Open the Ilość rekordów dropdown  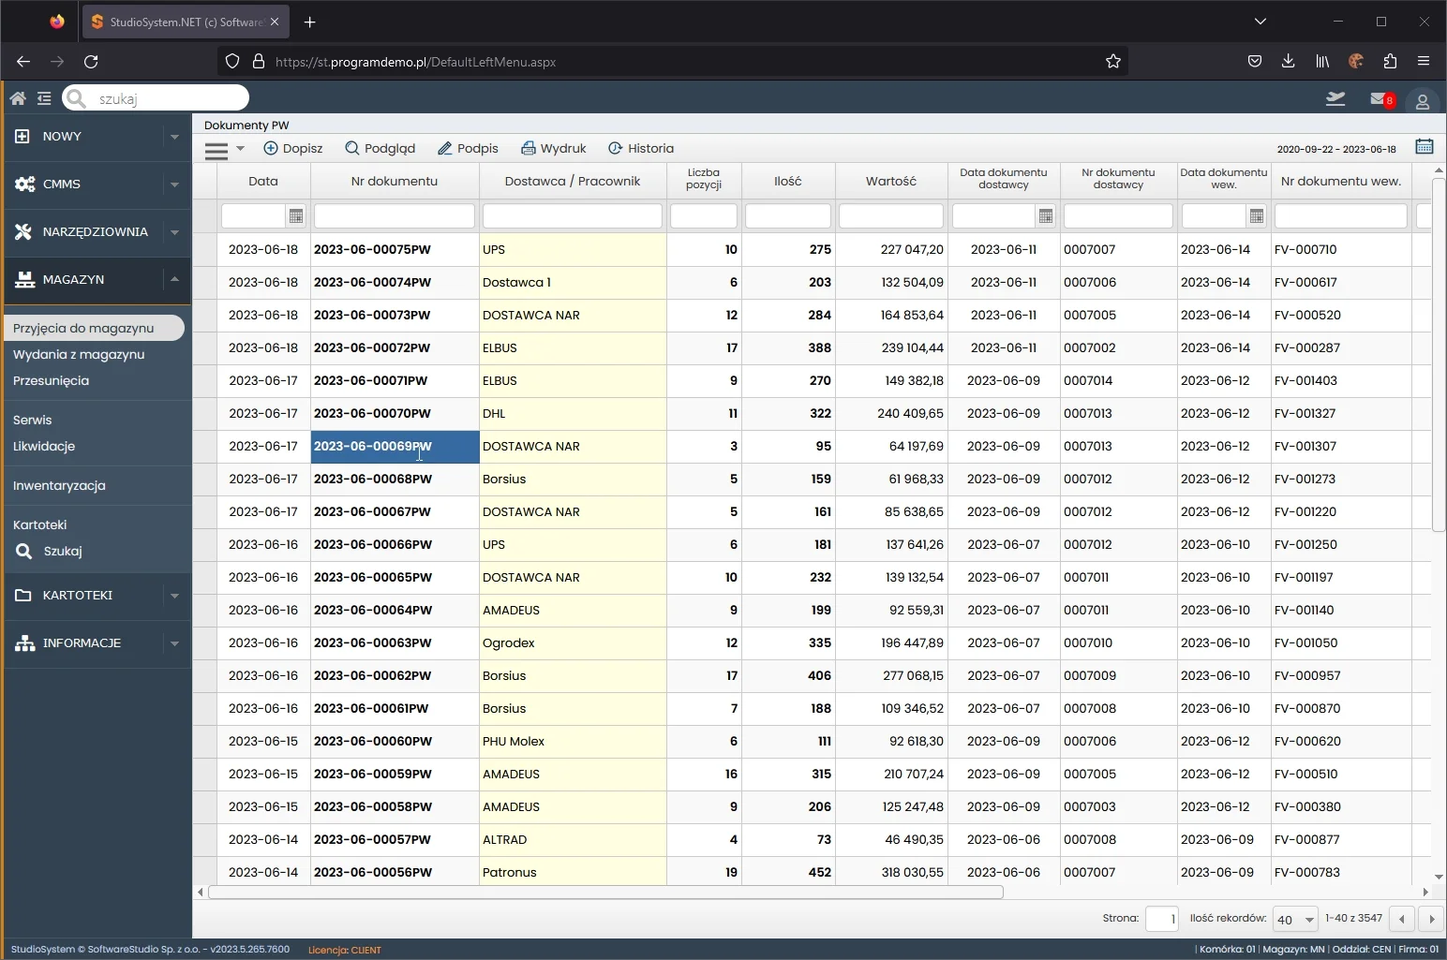1295,920
